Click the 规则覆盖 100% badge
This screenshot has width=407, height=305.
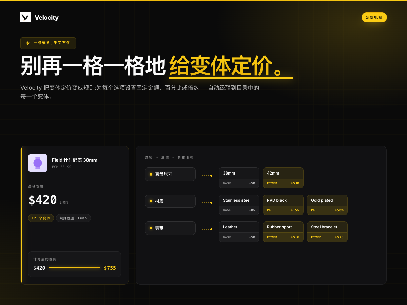pos(73,218)
